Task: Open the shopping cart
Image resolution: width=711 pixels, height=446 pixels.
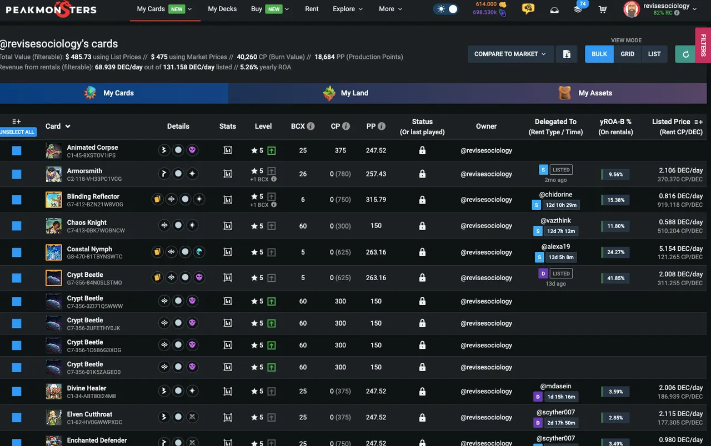Action: pyautogui.click(x=603, y=9)
